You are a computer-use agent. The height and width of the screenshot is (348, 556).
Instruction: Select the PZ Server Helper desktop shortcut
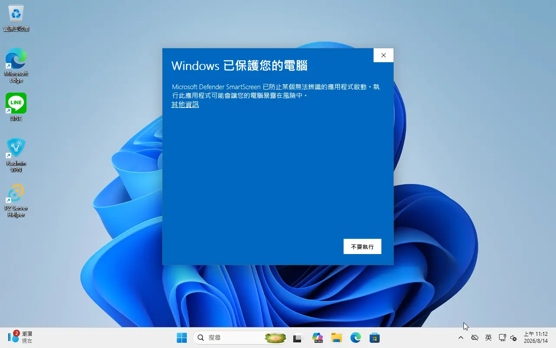point(16,200)
